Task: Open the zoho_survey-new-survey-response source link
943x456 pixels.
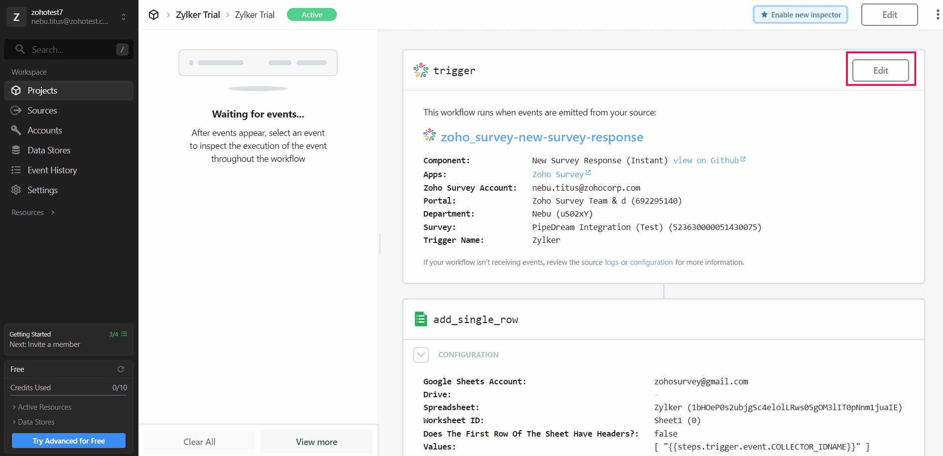Action: pyautogui.click(x=542, y=137)
